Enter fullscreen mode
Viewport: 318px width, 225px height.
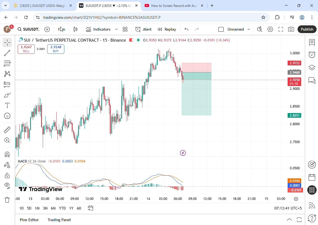[x=281, y=29]
